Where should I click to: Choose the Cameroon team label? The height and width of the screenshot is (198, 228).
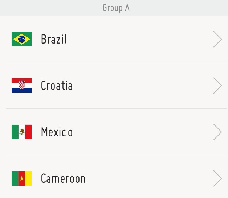pos(63,178)
